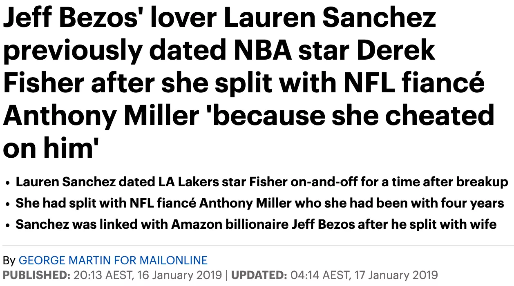The image size is (514, 286).
Task: Open the George Martin for MailOnline author link
Action: pos(113,260)
